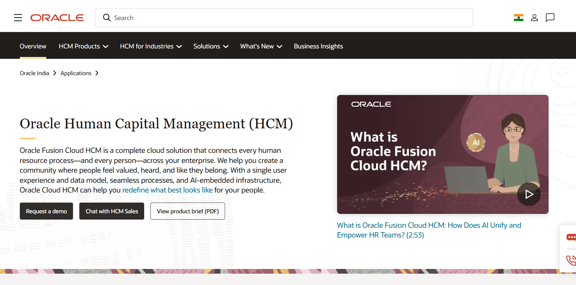
Task: Open the user account icon
Action: (x=534, y=18)
